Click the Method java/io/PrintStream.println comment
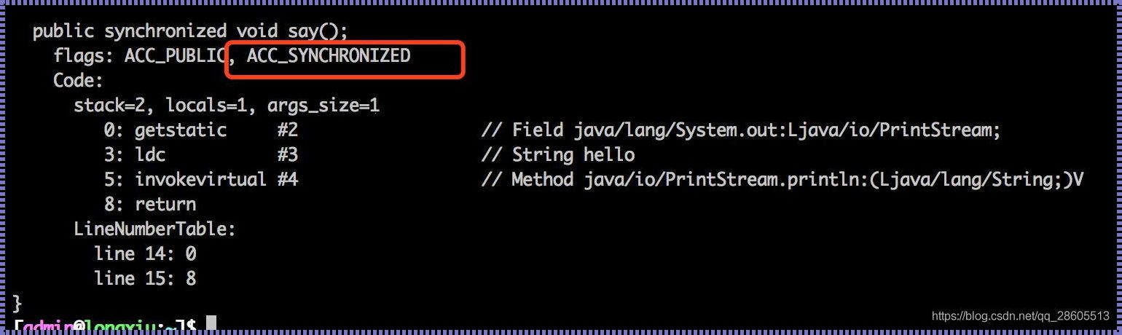 click(x=782, y=179)
